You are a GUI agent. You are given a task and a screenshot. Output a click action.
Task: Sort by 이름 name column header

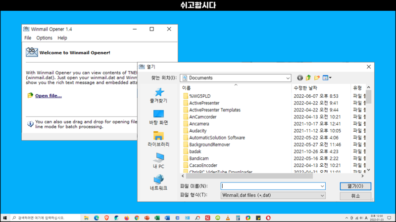236,88
